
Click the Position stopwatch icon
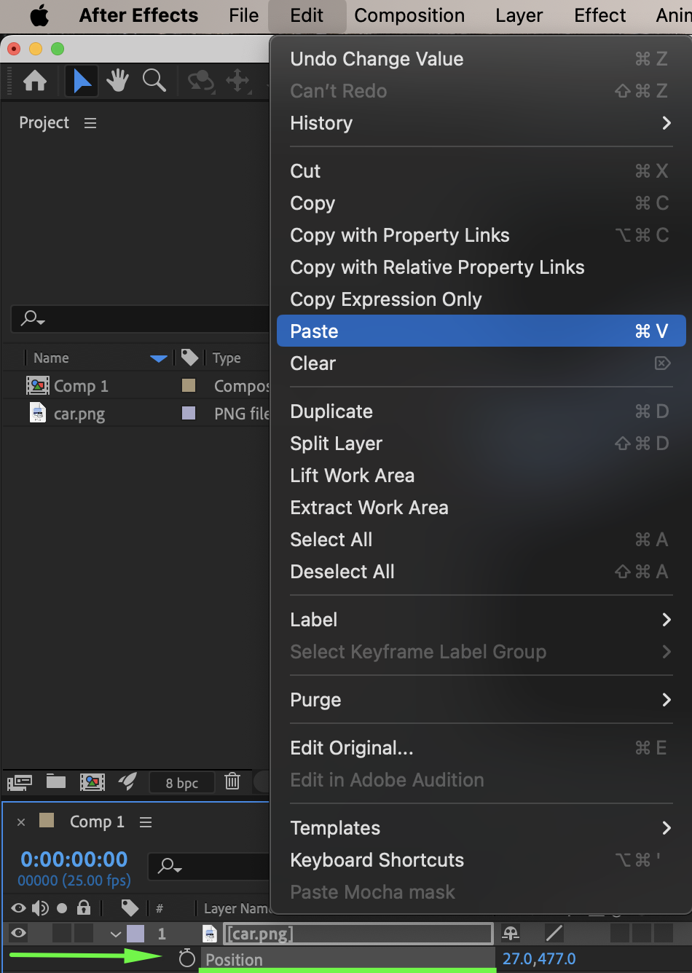[x=187, y=958]
